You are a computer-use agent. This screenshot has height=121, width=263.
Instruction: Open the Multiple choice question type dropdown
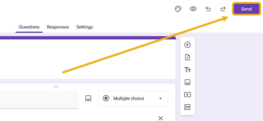tap(133, 99)
